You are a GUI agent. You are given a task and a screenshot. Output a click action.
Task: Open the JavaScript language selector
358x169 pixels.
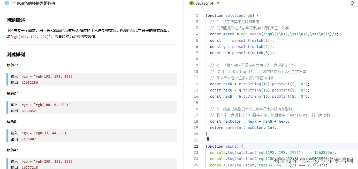point(204,3)
